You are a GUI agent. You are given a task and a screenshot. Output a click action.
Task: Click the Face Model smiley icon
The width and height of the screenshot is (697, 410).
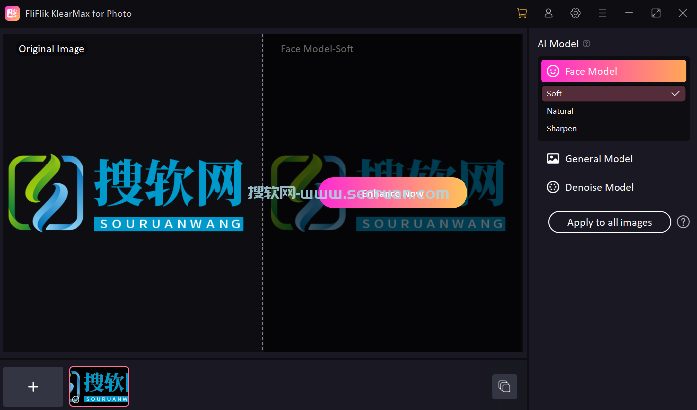coord(553,71)
